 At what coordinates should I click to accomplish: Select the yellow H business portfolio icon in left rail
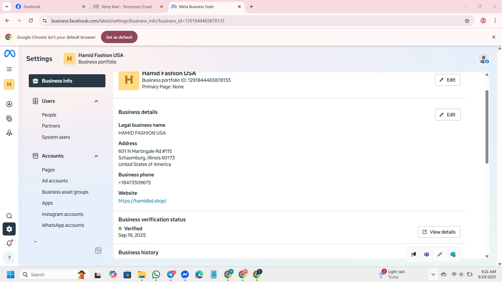pyautogui.click(x=9, y=84)
